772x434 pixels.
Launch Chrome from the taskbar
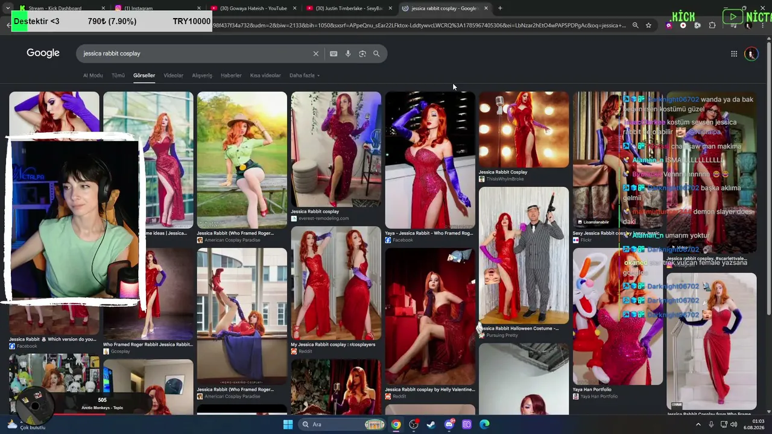pyautogui.click(x=396, y=424)
